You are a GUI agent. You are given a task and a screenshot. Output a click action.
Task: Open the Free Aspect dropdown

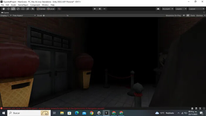[x=24, y=16]
